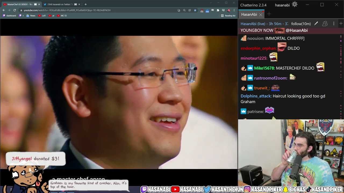Image resolution: width=344 pixels, height=193 pixels.
Task: Open the Twitch bookmark labeled t
Action: [21, 16]
